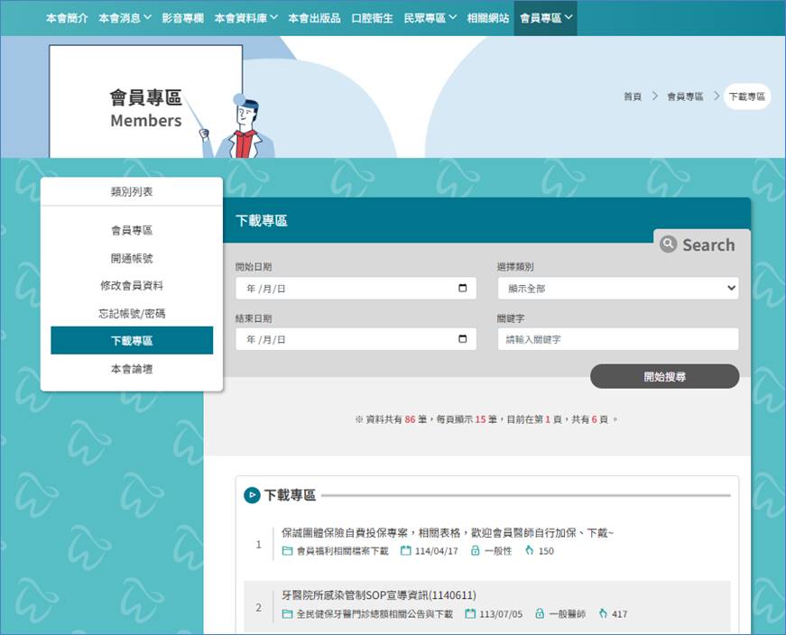Click calendar icon beside 114/04/17
The width and height of the screenshot is (786, 635).
pos(405,551)
